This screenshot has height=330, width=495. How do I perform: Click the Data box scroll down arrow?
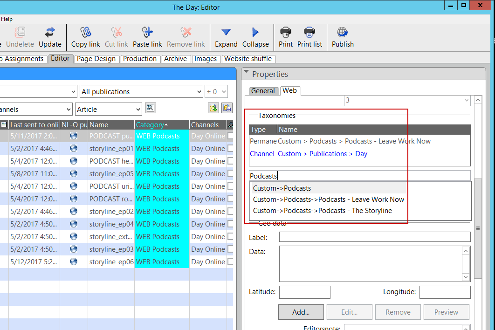(x=466, y=277)
